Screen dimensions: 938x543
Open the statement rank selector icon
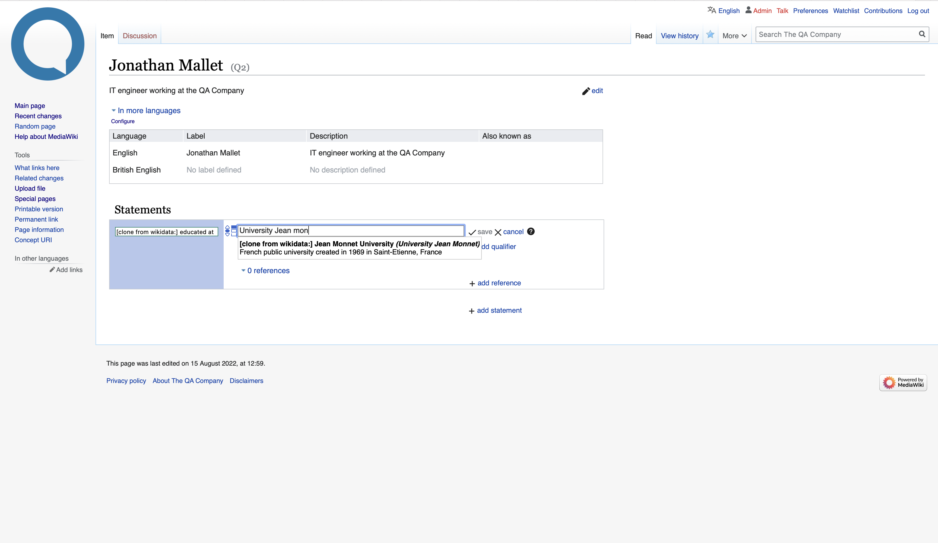(x=227, y=231)
